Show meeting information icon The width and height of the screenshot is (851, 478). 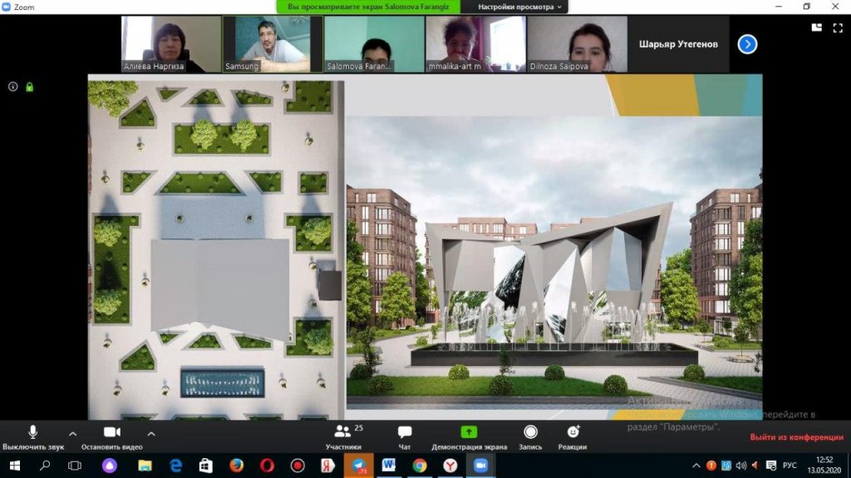[12, 86]
